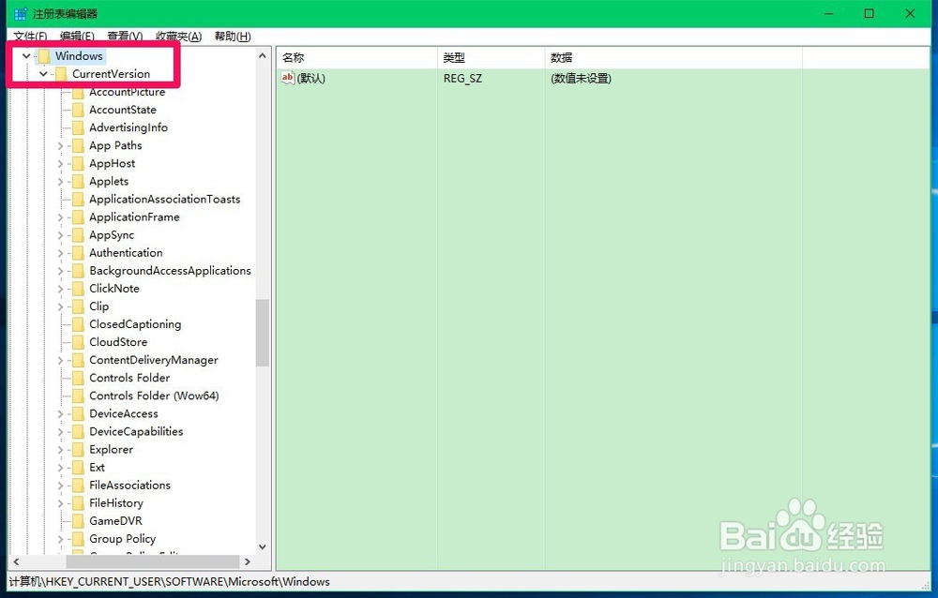Image resolution: width=938 pixels, height=598 pixels.
Task: Click the ab string value icon
Action: point(288,78)
